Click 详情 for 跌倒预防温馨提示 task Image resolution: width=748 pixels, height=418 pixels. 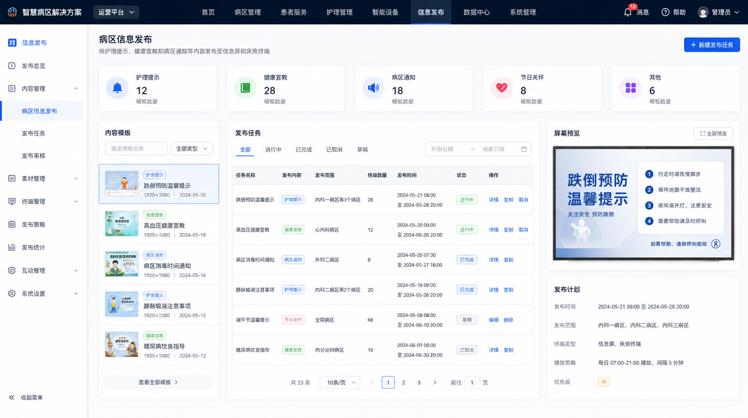493,200
